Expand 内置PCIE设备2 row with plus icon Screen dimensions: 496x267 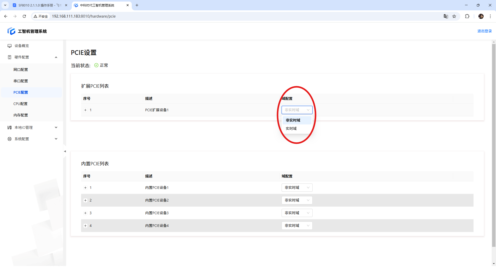click(86, 201)
